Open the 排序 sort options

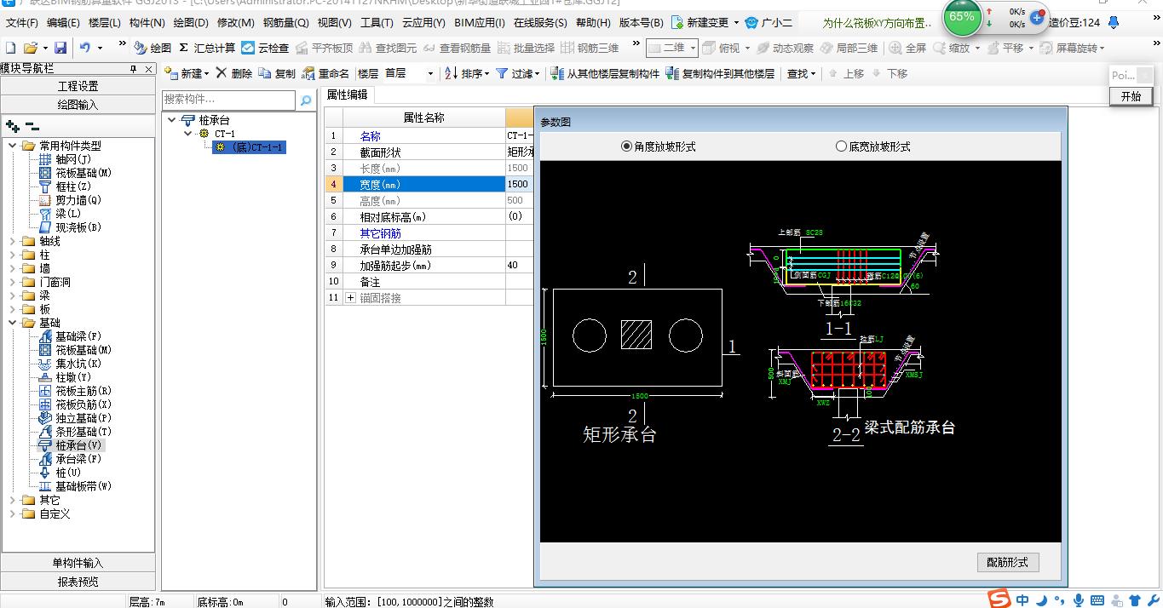point(469,74)
